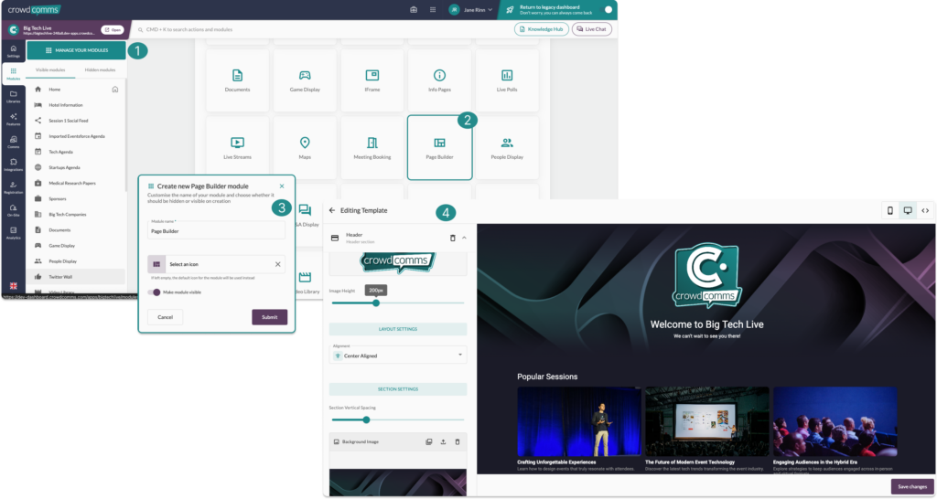Image resolution: width=937 pixels, height=499 pixels.
Task: Upload a background image using upload icon
Action: tap(443, 441)
